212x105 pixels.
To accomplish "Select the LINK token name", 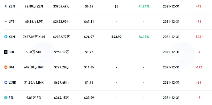I will 13,83.
